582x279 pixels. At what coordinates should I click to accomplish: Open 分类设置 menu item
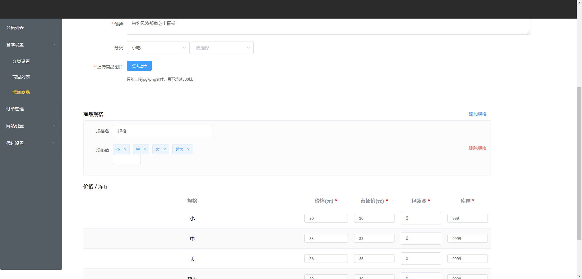(21, 61)
